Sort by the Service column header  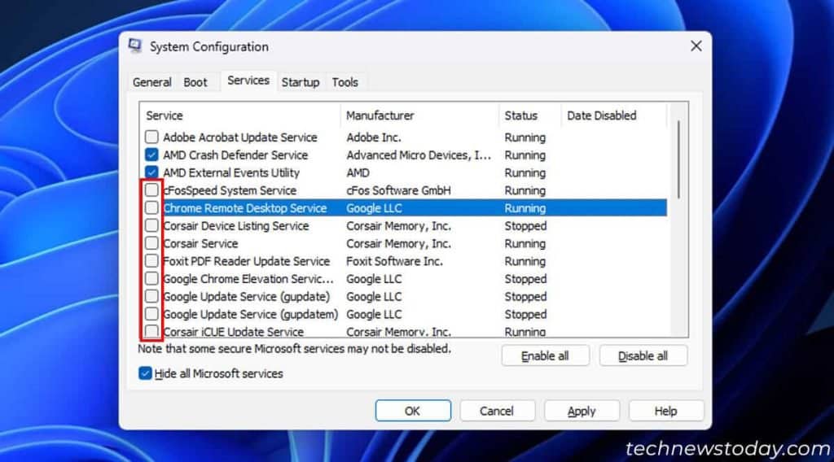240,115
